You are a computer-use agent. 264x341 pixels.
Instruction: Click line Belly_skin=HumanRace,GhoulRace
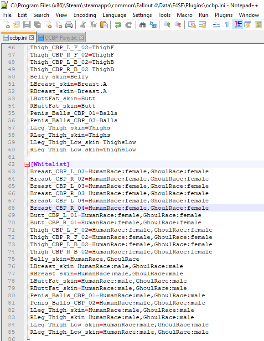85,259
